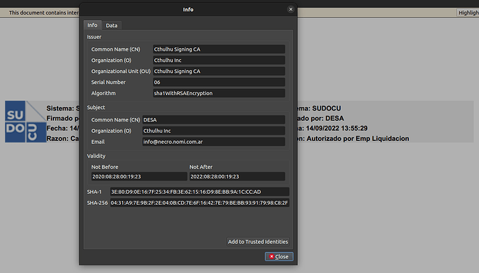Click 'SUDOCU' system text in right signature
Viewport: 479px width, 273px height.
click(326, 108)
